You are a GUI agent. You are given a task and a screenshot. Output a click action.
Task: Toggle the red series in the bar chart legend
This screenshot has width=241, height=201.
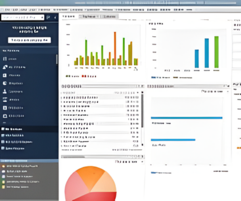89,76
